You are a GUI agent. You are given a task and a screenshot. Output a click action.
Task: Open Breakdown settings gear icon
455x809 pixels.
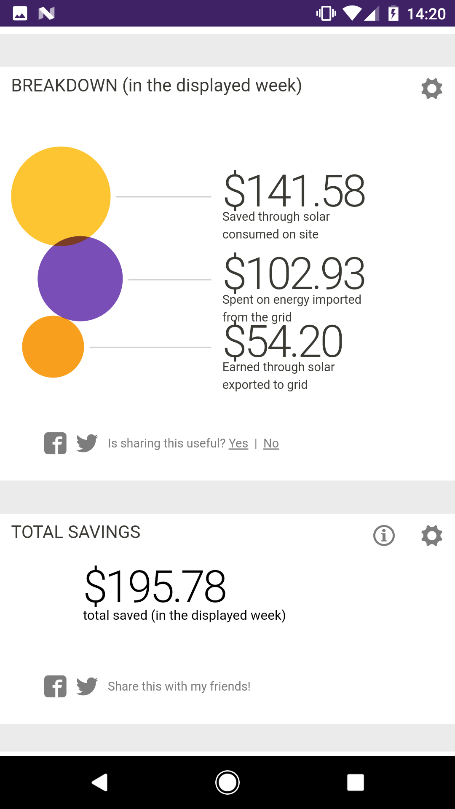coord(432,88)
